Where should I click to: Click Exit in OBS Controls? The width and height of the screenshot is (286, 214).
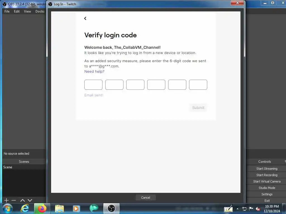point(267,201)
